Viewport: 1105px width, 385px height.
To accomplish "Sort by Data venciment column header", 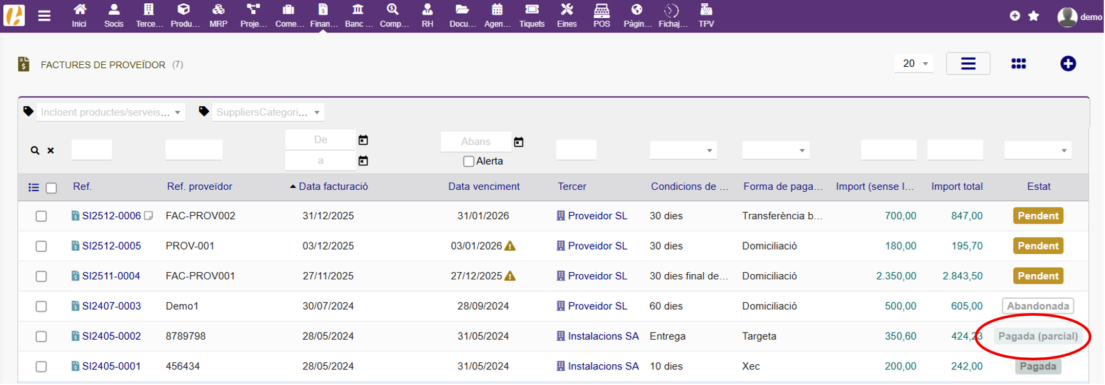I will tap(484, 187).
